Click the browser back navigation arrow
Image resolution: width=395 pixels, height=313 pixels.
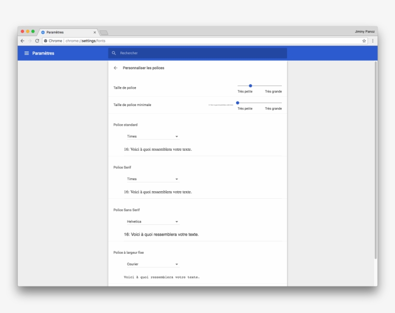click(x=22, y=41)
